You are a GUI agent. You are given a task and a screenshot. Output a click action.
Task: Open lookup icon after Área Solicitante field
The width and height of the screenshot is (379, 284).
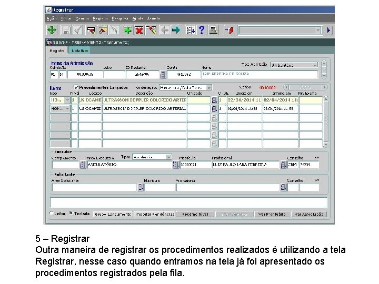(141, 187)
